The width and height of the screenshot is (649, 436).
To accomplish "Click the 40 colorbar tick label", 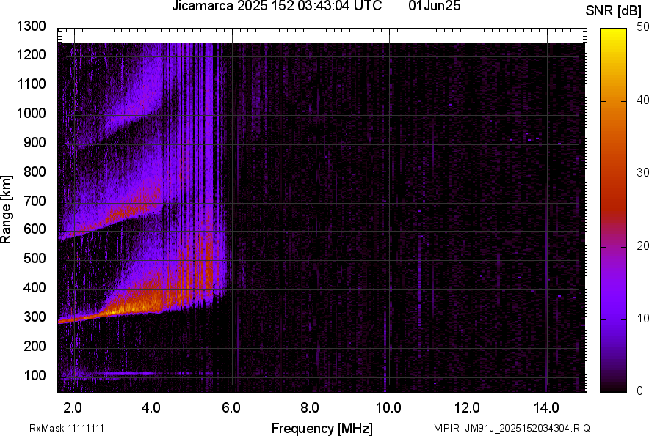I will 643,100.
